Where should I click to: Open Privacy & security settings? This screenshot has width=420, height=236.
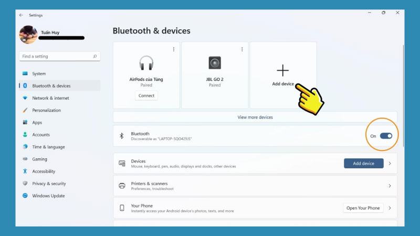60,184
